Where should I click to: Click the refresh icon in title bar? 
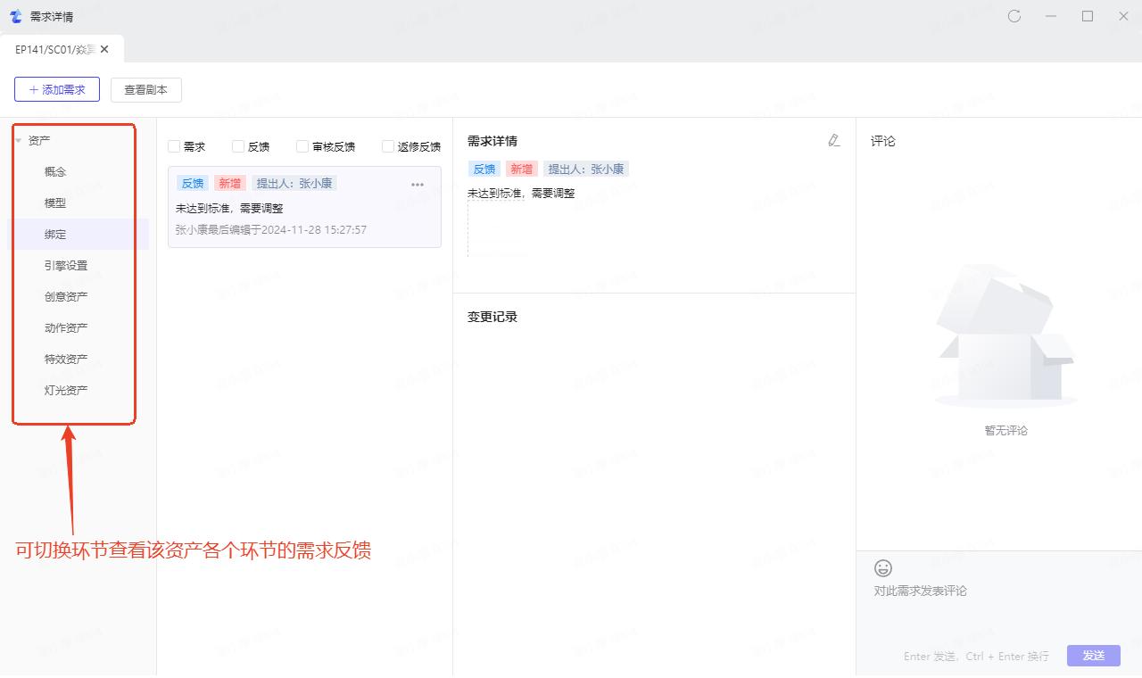pyautogui.click(x=1014, y=16)
